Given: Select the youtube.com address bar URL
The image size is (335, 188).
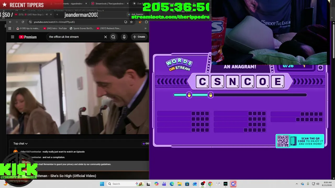Looking at the screenshot, I should pos(54,22).
